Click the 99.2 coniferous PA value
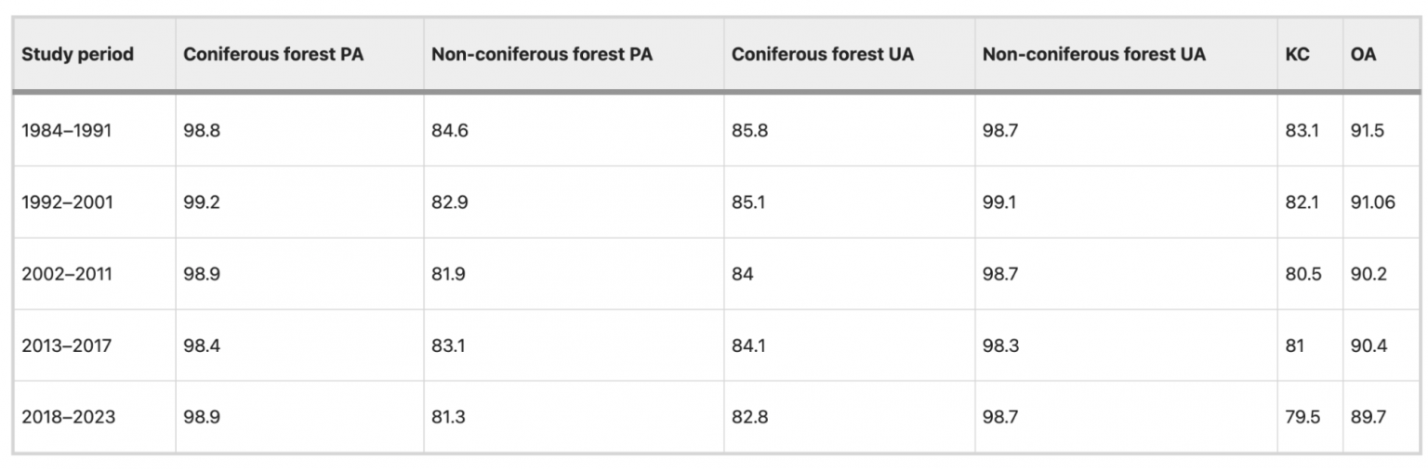The height and width of the screenshot is (469, 1428). point(202,202)
